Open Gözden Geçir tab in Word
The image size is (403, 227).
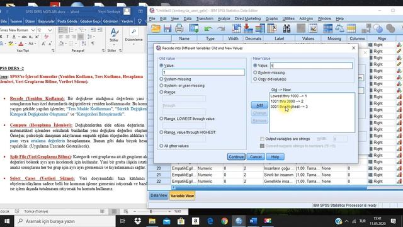point(90,21)
